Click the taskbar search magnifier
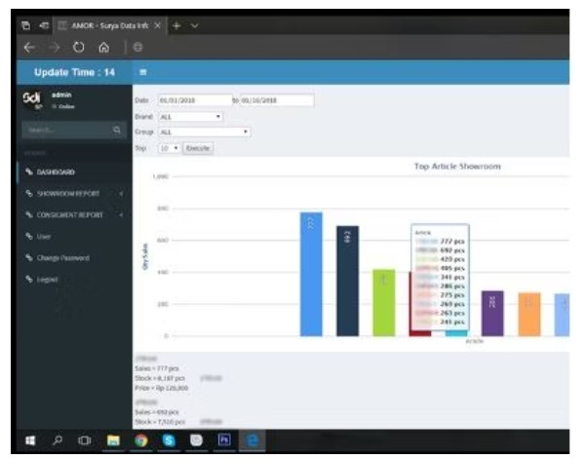Screen dimensions: 586x459 pos(58,440)
